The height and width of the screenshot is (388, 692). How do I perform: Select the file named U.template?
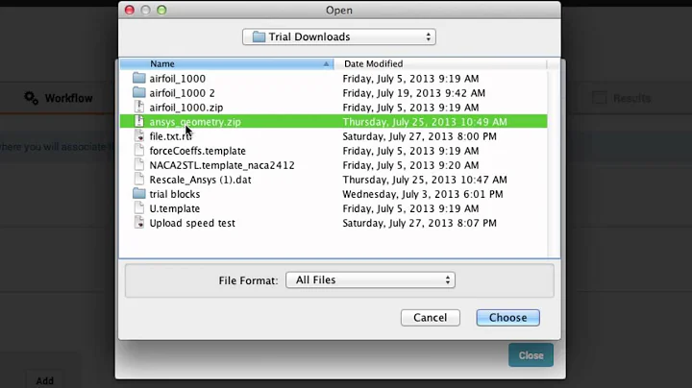[x=175, y=208]
